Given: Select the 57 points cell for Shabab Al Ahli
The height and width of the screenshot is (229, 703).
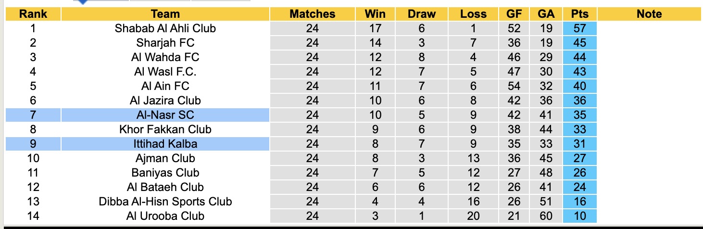Looking at the screenshot, I should 579,28.
